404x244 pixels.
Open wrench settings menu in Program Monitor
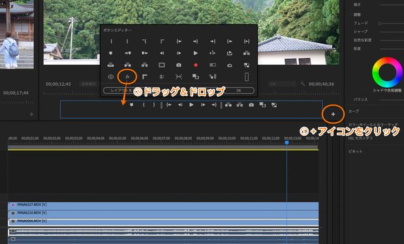(x=302, y=84)
